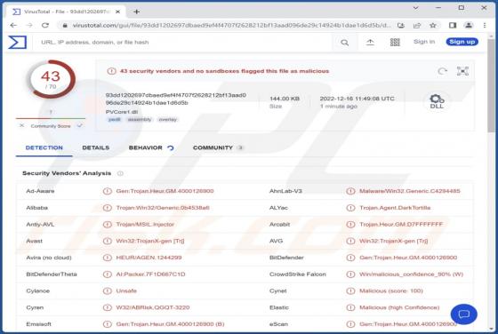Reload the page

pos(45,25)
